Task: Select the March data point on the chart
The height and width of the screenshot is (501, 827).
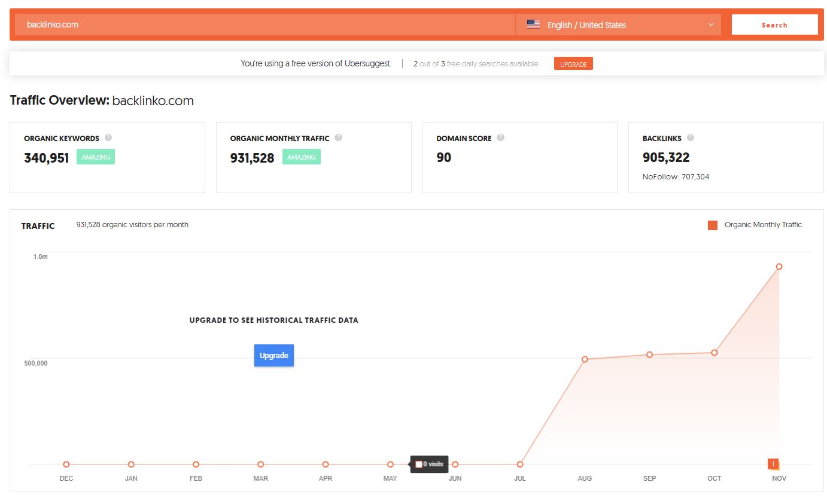Action: [x=261, y=465]
